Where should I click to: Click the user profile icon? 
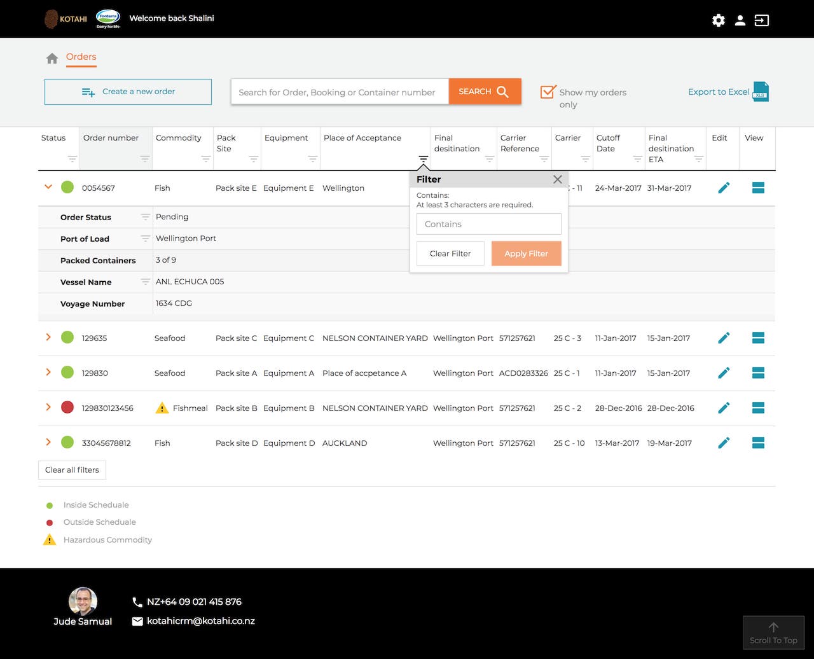(740, 20)
